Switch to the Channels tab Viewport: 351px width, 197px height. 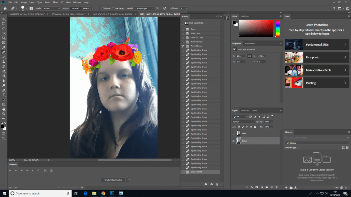point(245,111)
